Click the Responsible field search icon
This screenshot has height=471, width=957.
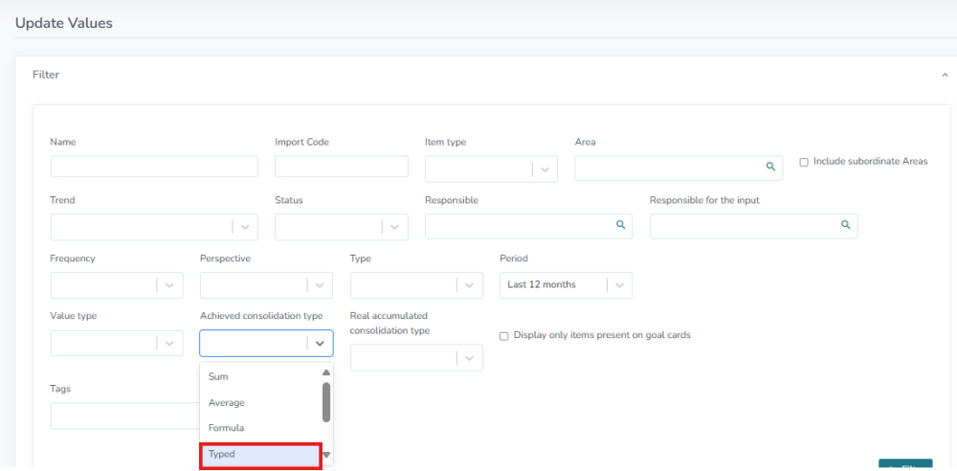pos(620,225)
